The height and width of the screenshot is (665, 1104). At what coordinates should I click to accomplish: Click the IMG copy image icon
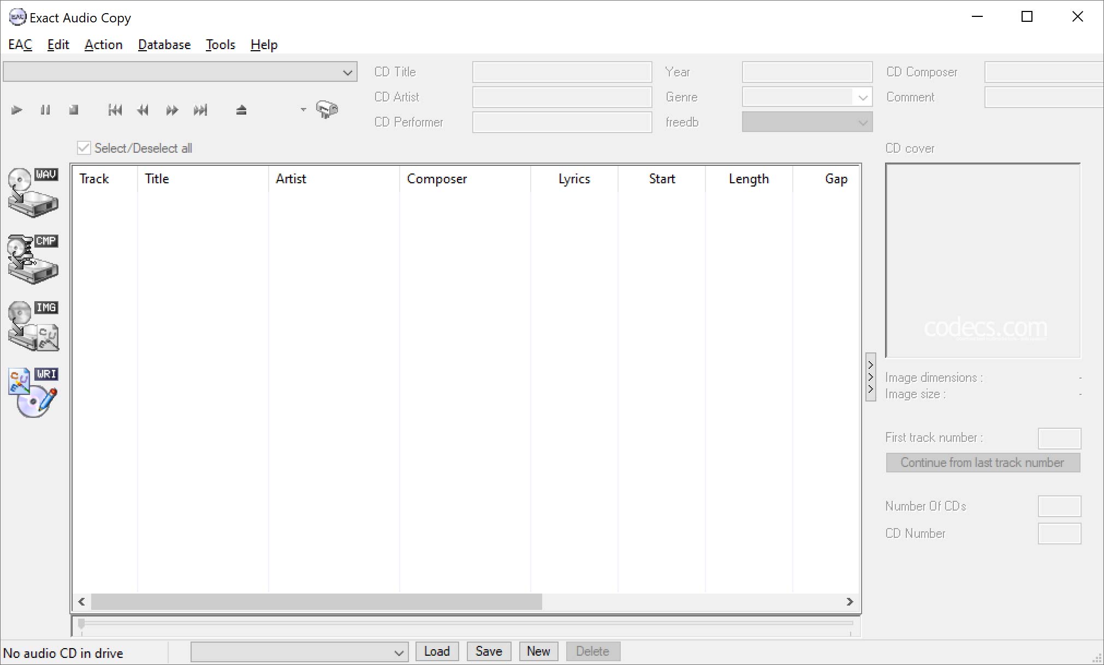[33, 326]
